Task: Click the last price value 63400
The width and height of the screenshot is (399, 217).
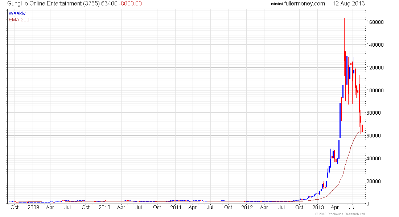Action: [109, 4]
